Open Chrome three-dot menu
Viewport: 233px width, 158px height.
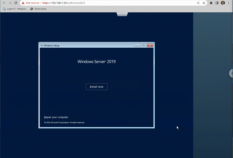(x=229, y=3)
